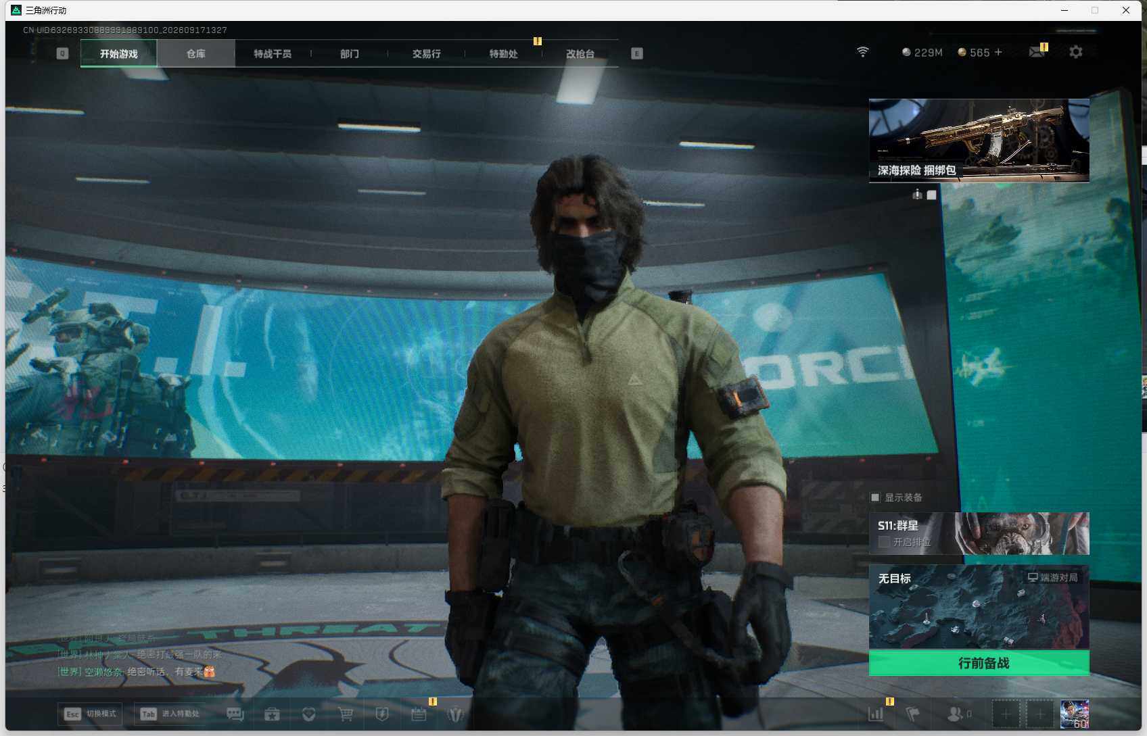The width and height of the screenshot is (1147, 736).
Task: Click the green 行前备战 button
Action: click(x=979, y=663)
